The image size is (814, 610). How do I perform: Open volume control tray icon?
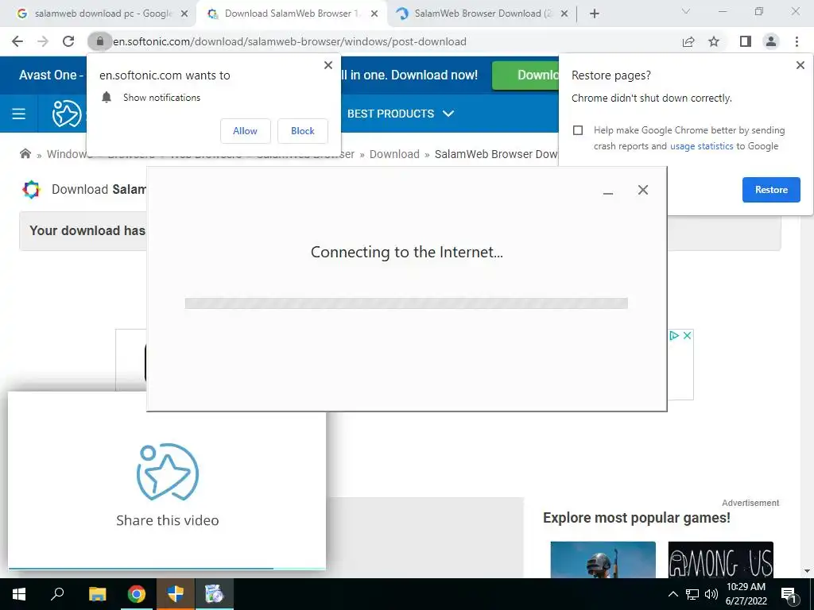pos(711,594)
